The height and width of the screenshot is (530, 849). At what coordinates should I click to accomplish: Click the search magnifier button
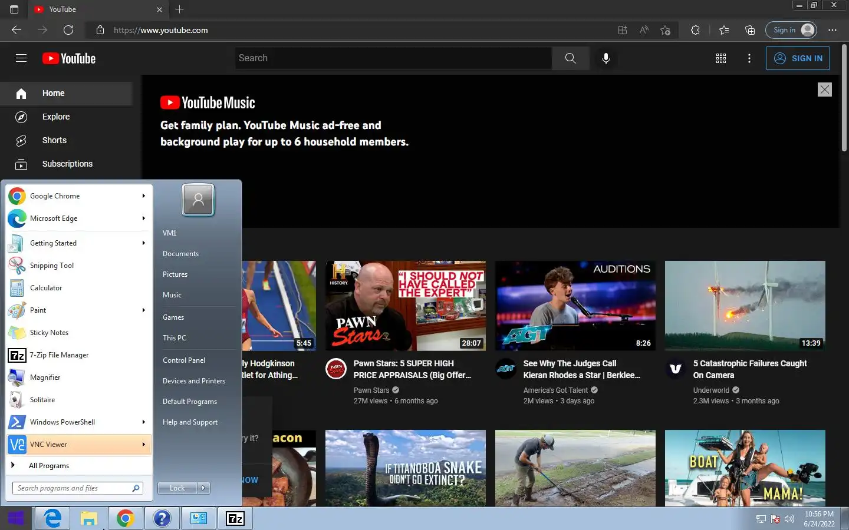tap(570, 58)
